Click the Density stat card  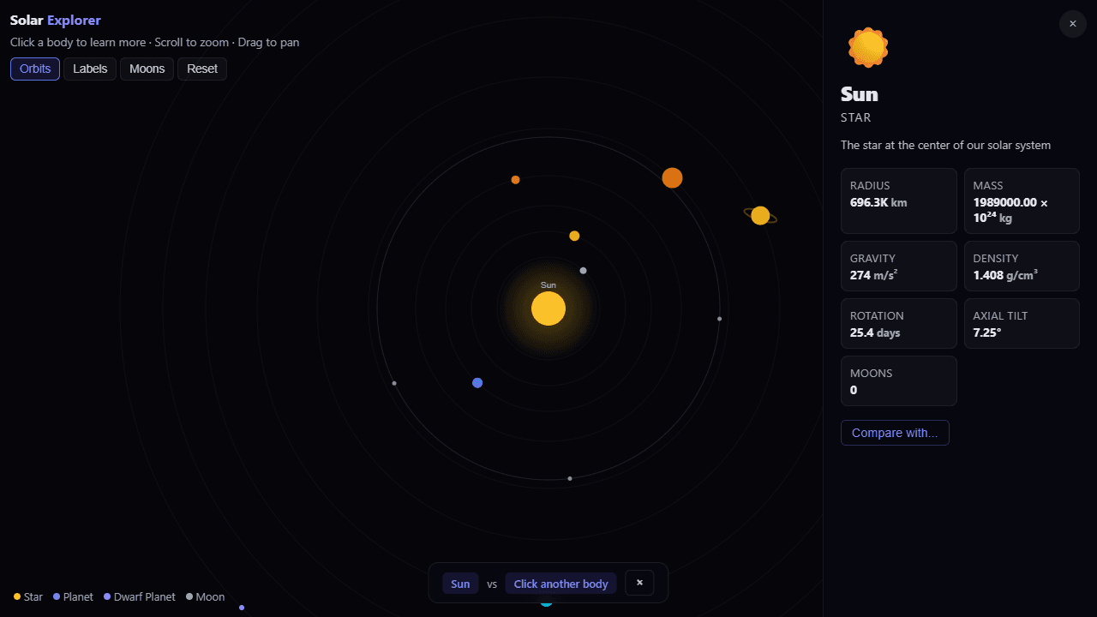1022,266
